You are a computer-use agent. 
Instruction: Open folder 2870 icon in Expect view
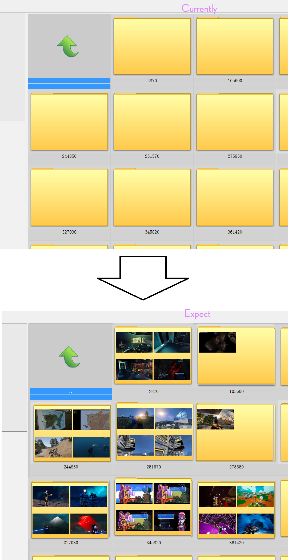point(153,355)
